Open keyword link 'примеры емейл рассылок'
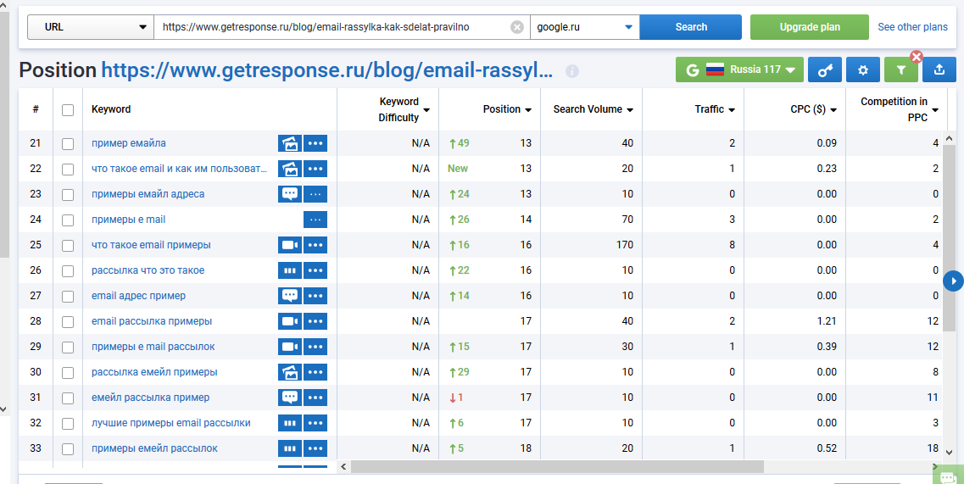The height and width of the screenshot is (484, 964). (x=154, y=449)
